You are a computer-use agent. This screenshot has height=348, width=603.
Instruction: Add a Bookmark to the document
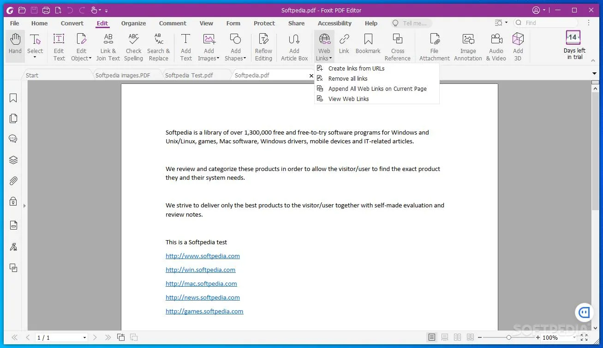pyautogui.click(x=368, y=45)
